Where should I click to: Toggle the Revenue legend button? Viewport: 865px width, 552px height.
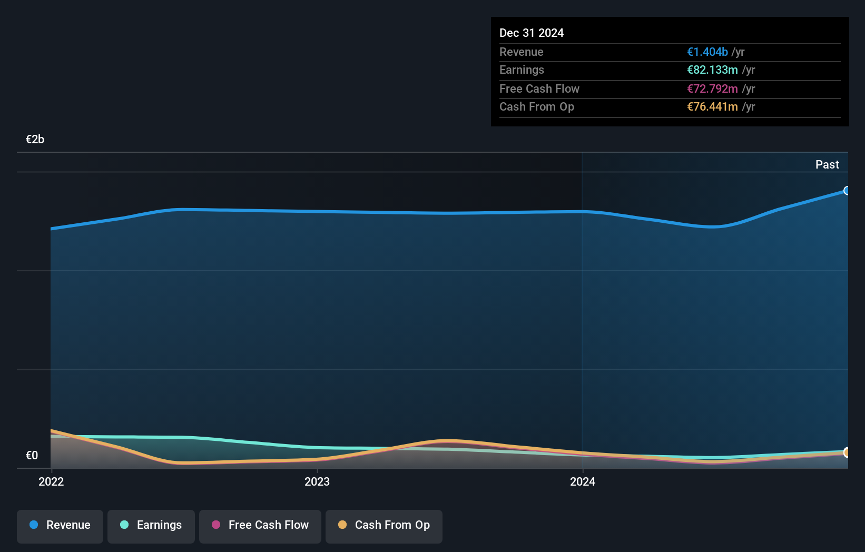(x=60, y=526)
